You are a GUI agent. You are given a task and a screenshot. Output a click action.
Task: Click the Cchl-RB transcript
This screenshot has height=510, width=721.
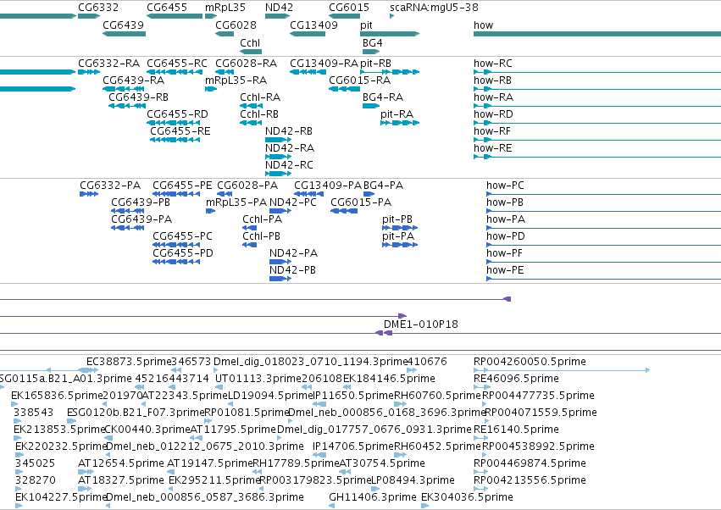259,114
